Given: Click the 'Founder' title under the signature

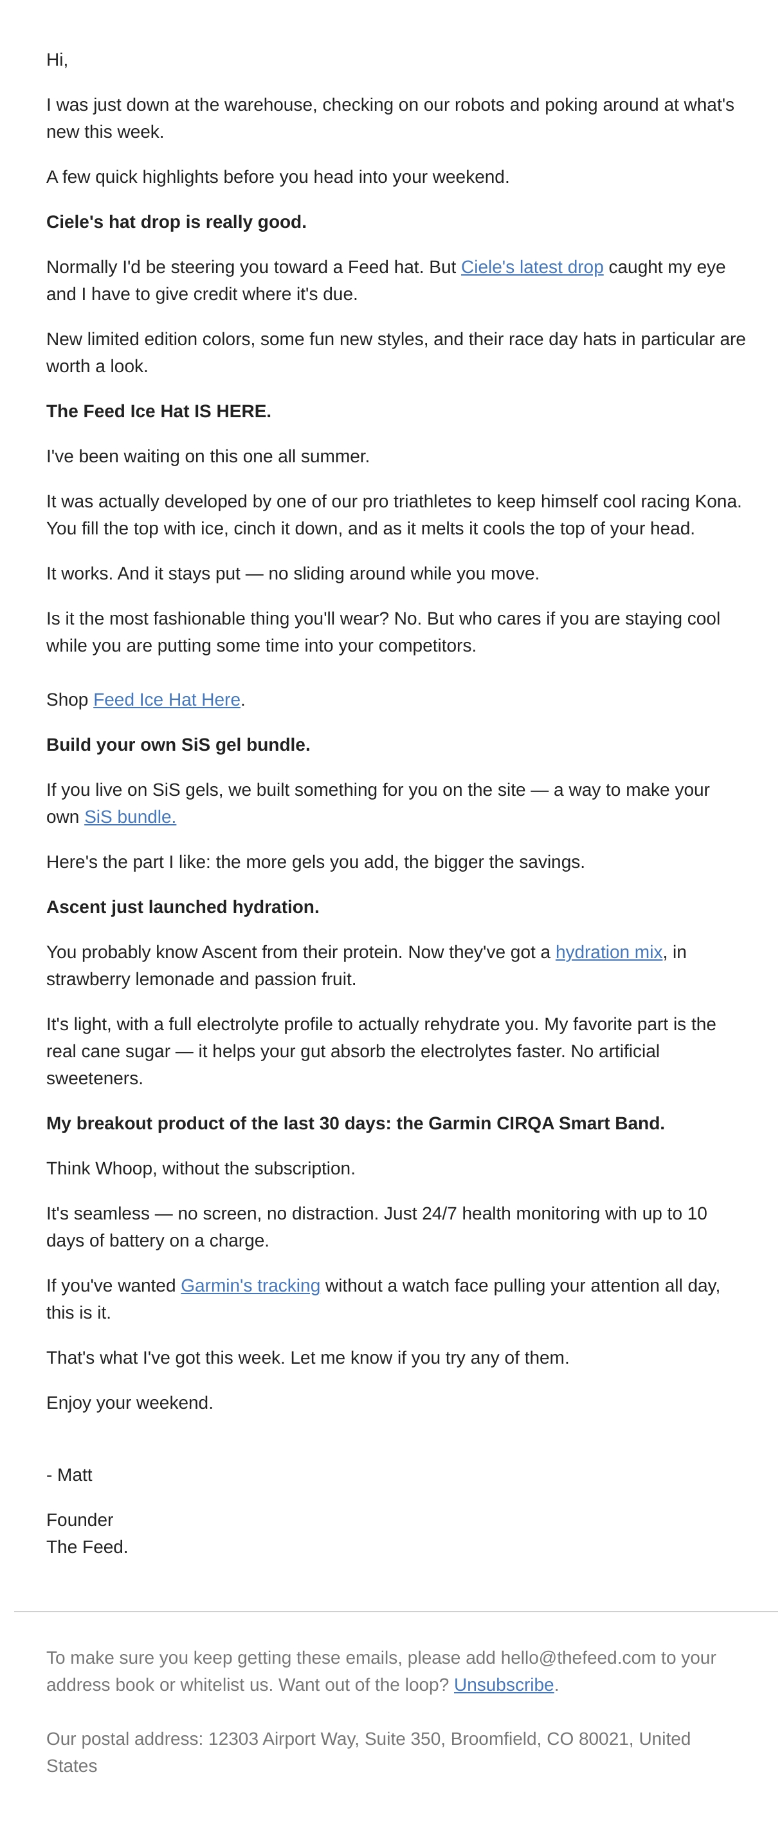Looking at the screenshot, I should [x=80, y=1520].
